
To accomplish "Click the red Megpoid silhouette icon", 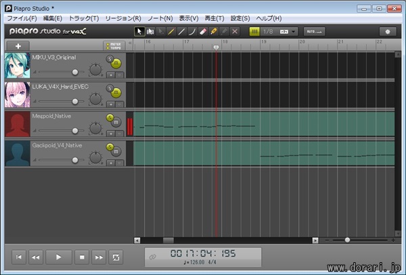I will [x=18, y=124].
